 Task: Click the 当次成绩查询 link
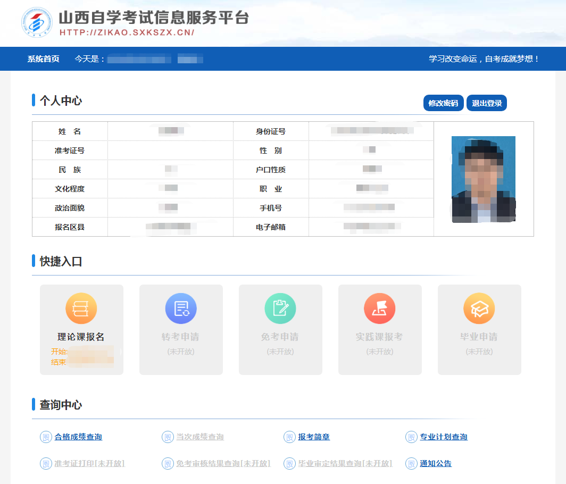[200, 437]
